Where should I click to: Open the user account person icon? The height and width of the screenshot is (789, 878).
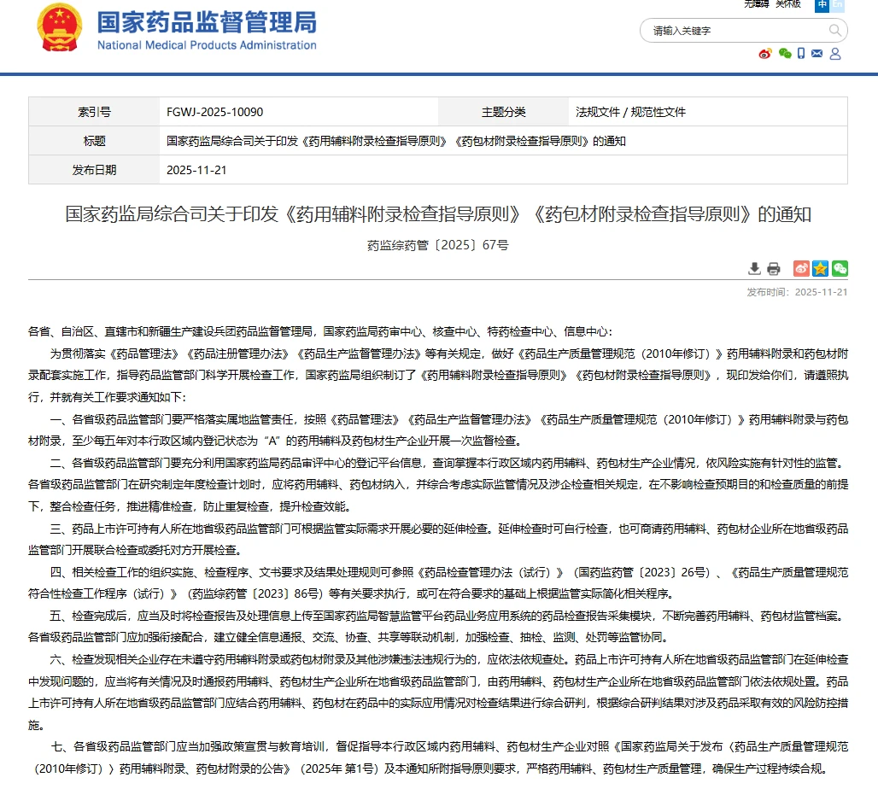[835, 54]
